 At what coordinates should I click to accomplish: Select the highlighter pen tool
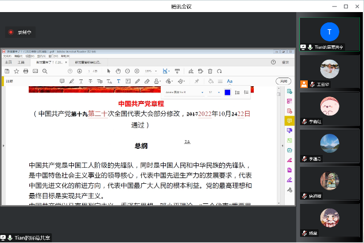point(71,81)
